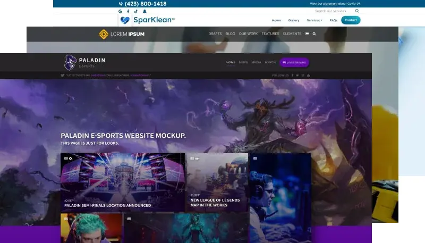Click the round icon on semi-finals card

click(x=71, y=158)
